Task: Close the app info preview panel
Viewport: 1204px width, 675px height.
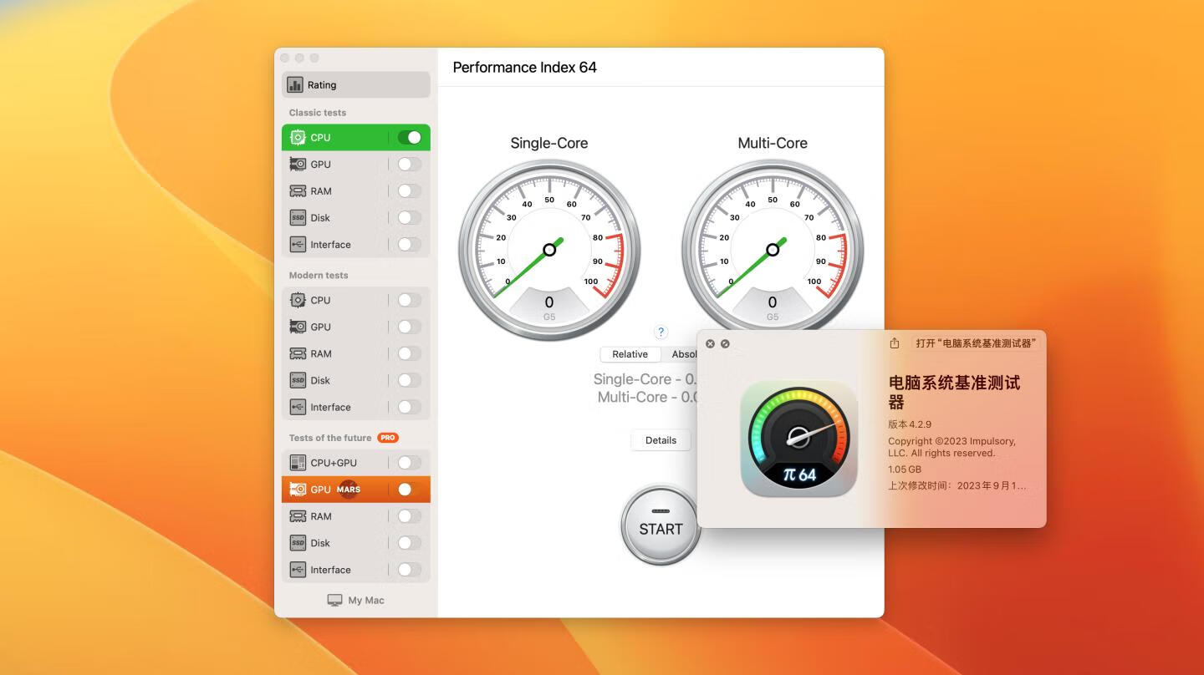Action: coord(710,343)
